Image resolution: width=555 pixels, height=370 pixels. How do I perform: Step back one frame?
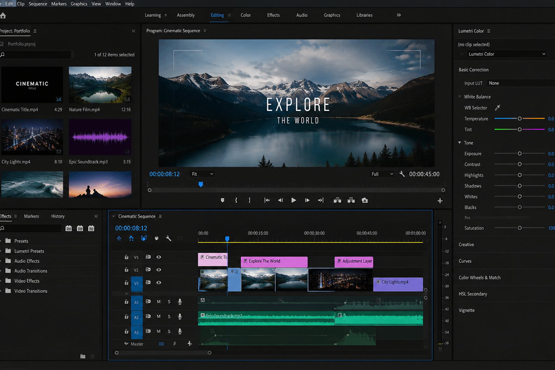pyautogui.click(x=280, y=200)
